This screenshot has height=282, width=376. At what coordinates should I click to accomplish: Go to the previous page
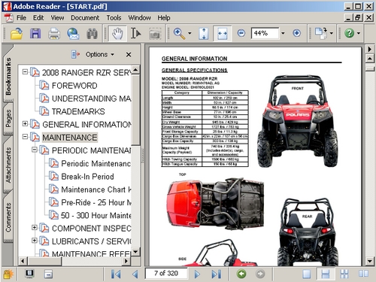(135, 274)
